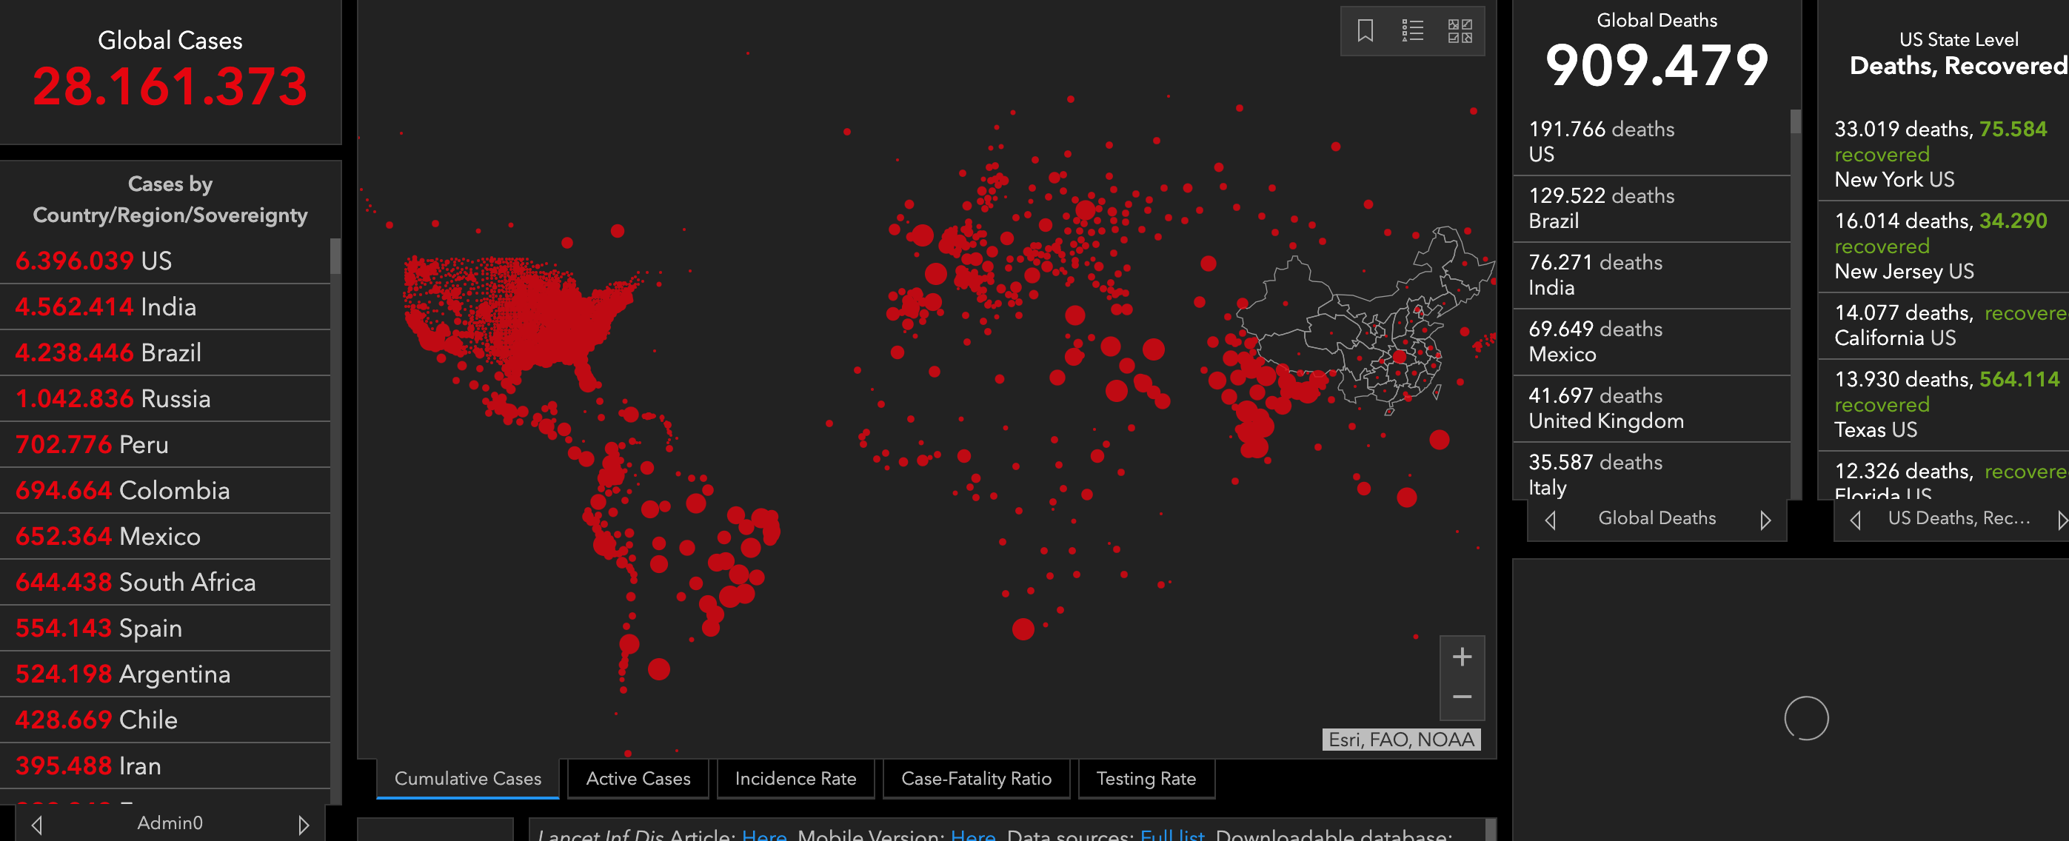Click left arrow beside US Deaths, Rec...
The image size is (2069, 841).
1854,520
